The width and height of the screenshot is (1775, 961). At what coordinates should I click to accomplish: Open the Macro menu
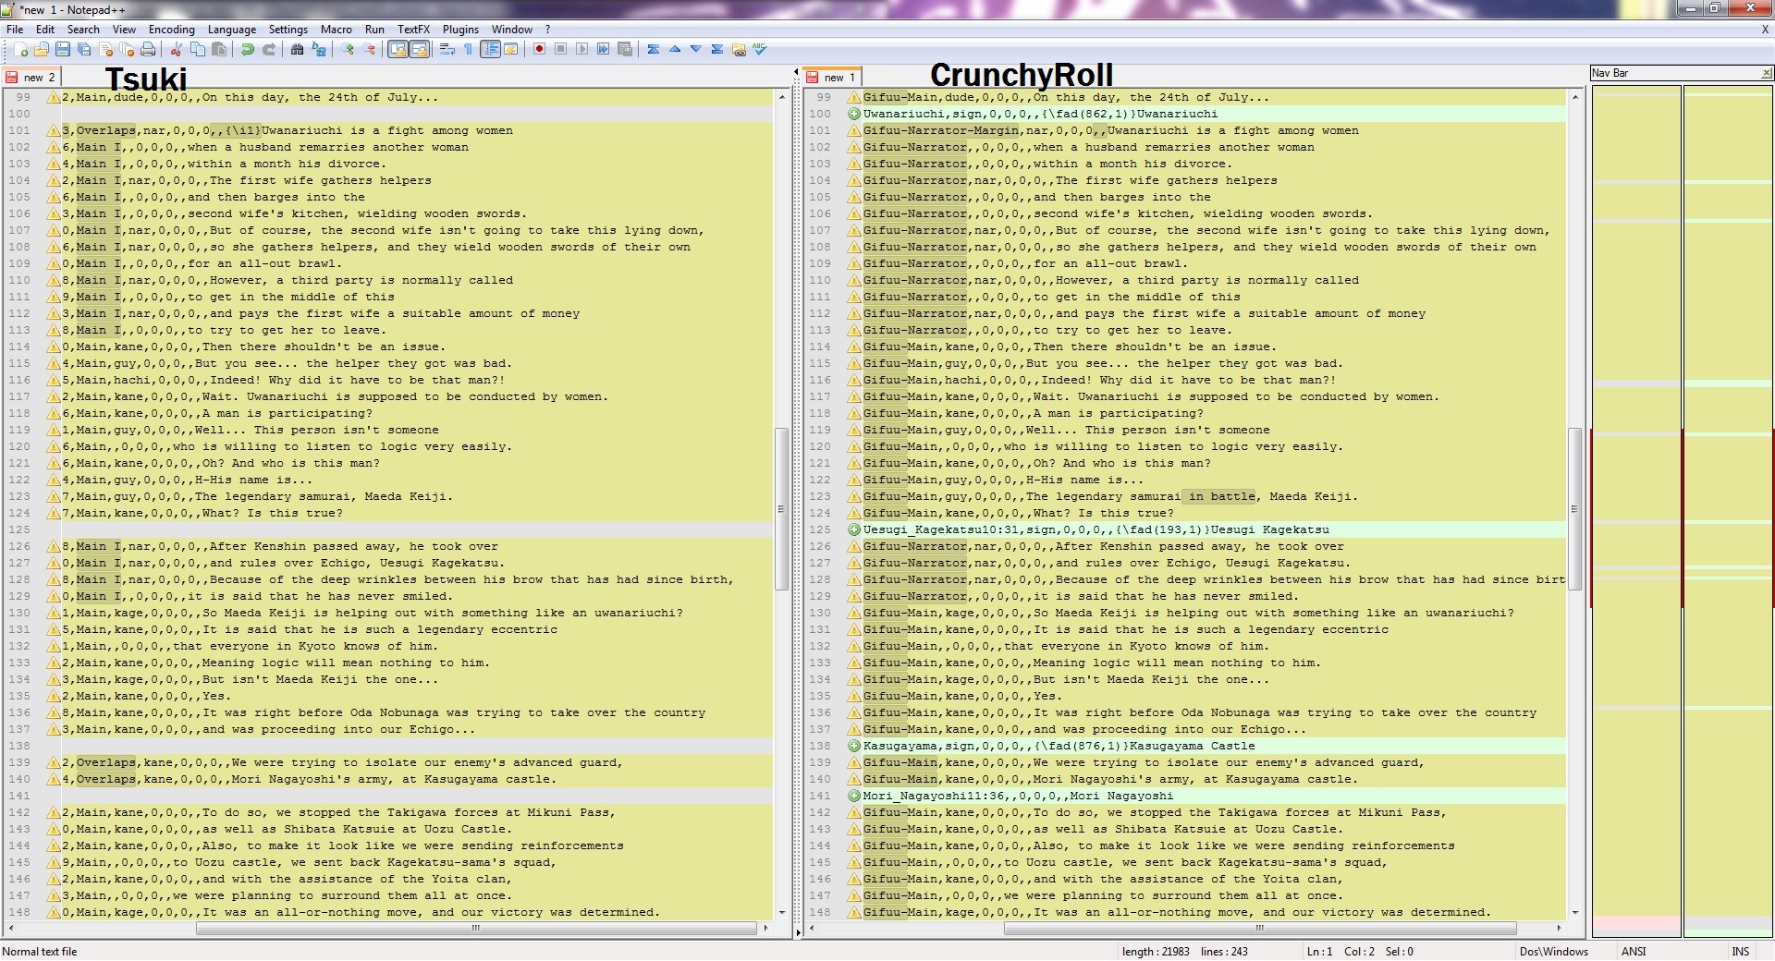[337, 30]
